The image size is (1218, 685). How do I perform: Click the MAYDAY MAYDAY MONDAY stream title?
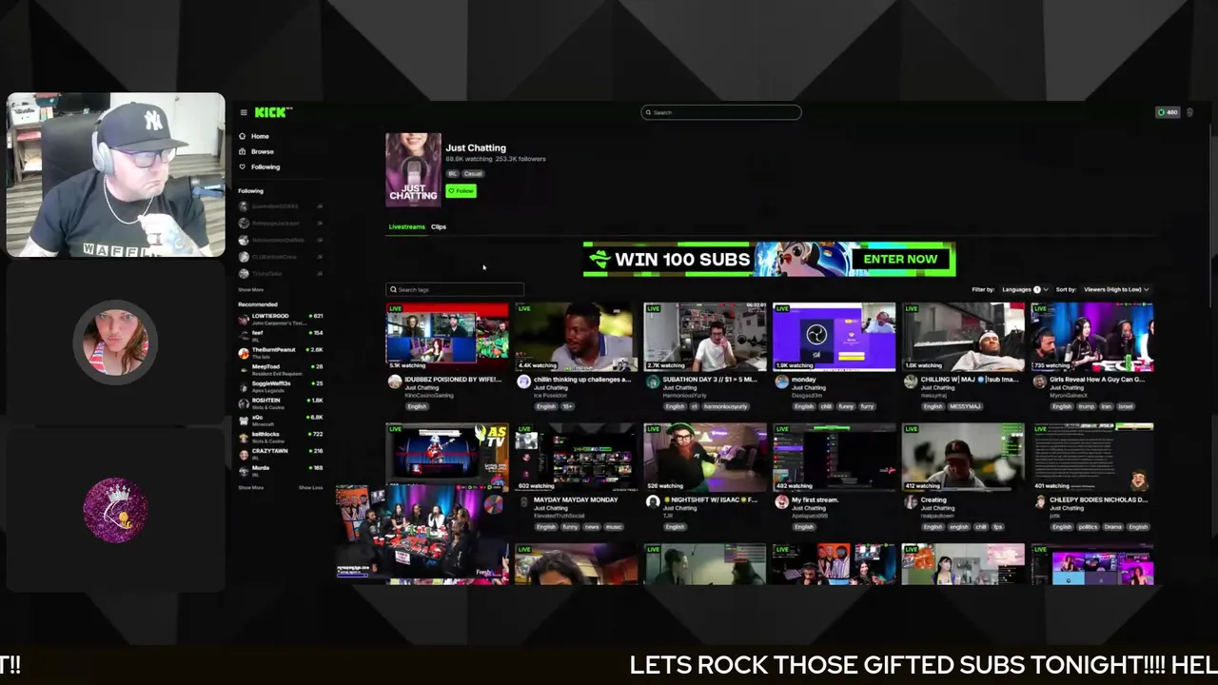[x=576, y=499]
